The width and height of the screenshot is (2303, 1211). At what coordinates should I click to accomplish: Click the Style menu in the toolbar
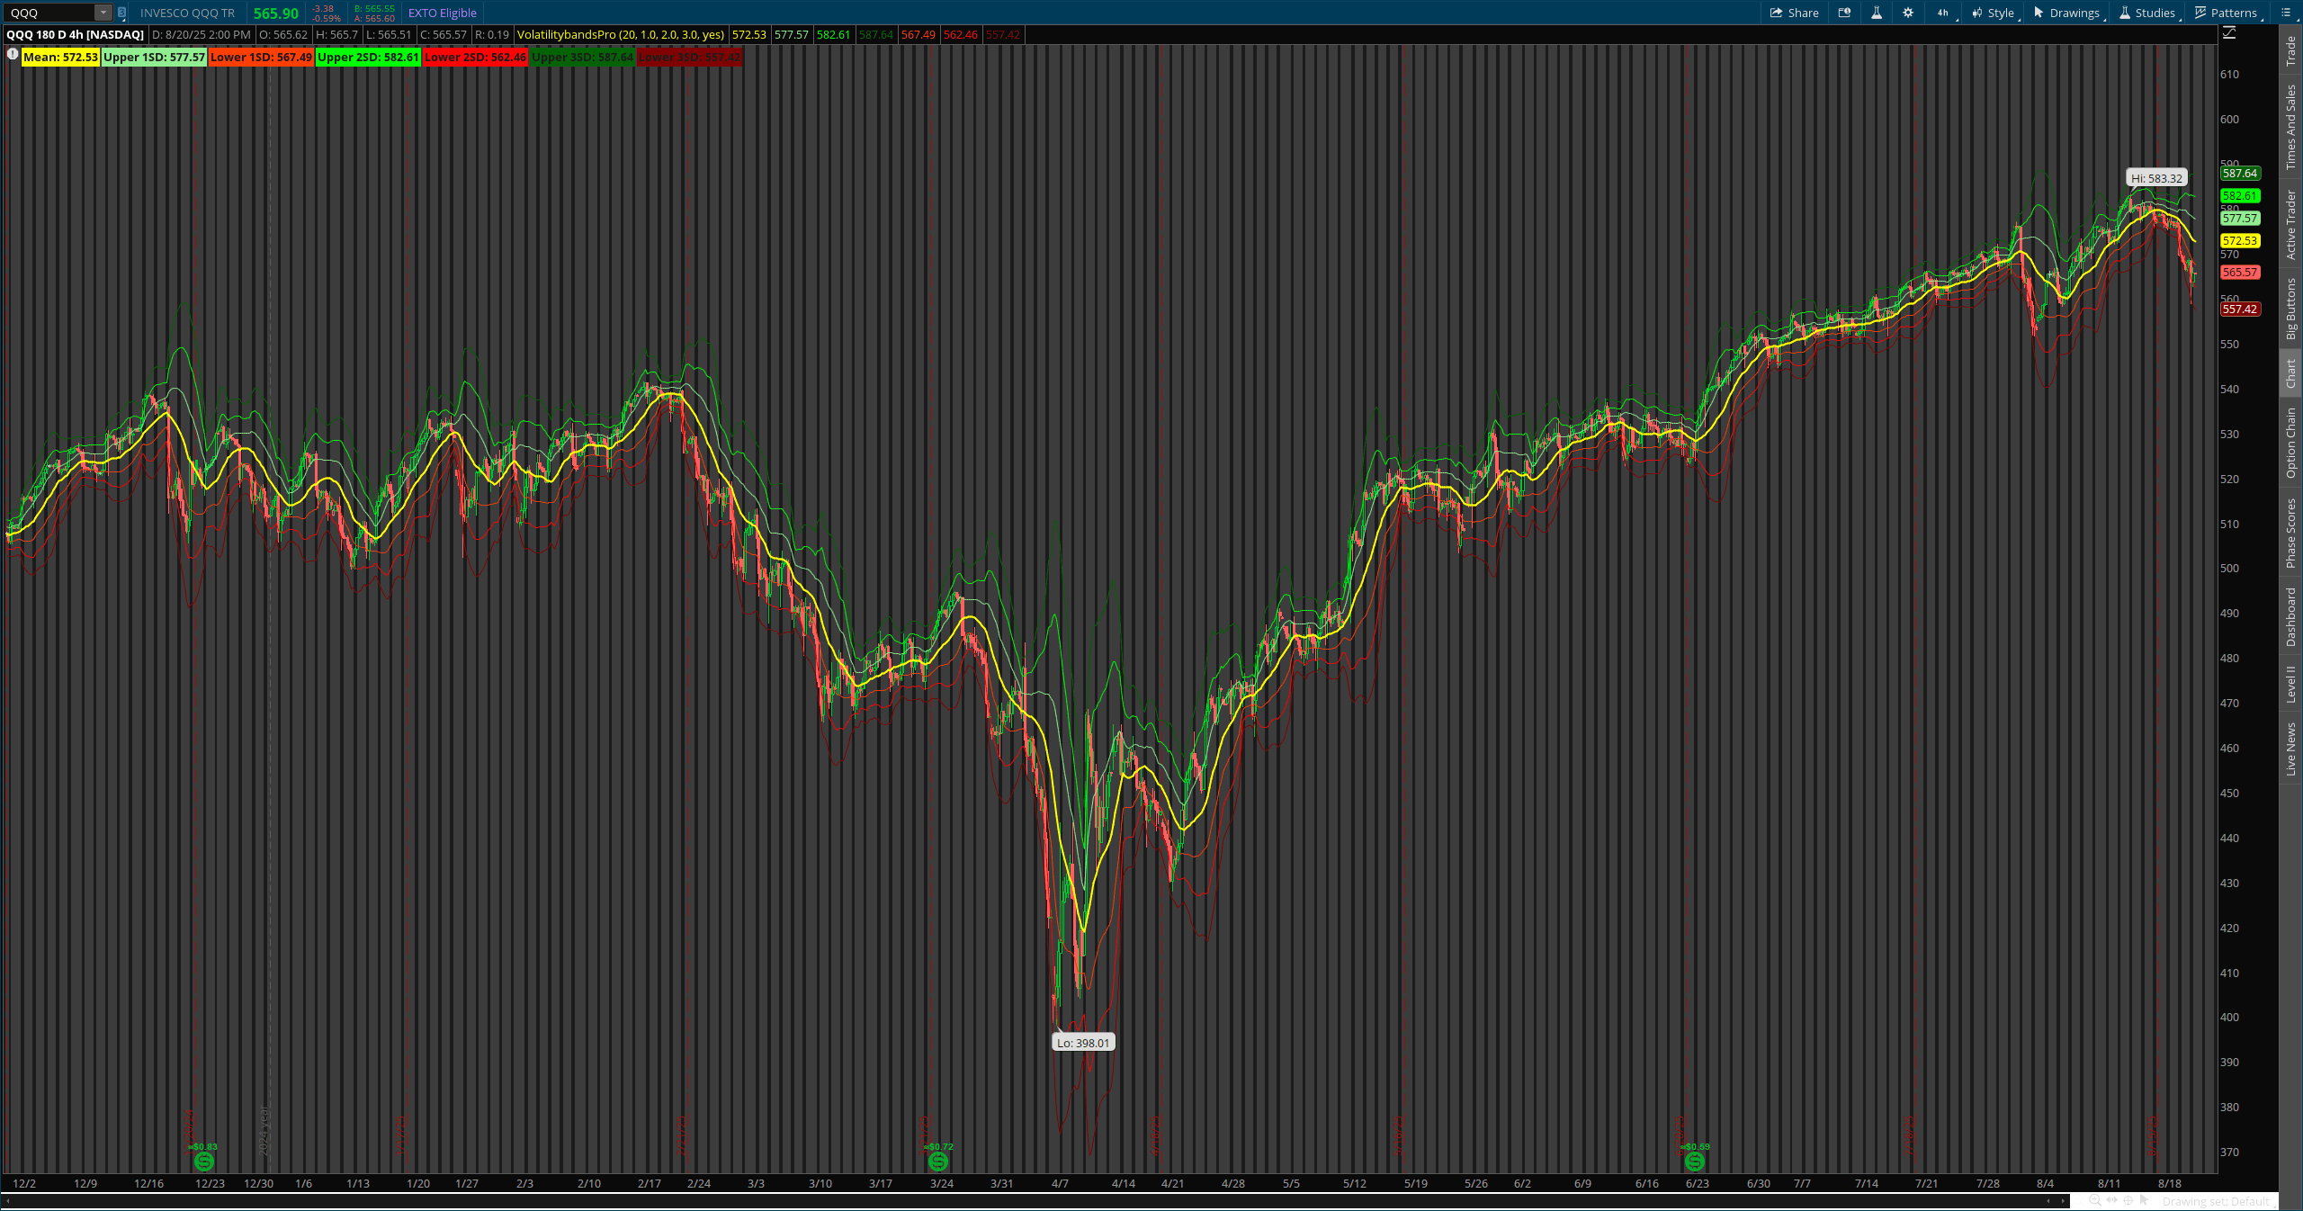[x=1999, y=13]
